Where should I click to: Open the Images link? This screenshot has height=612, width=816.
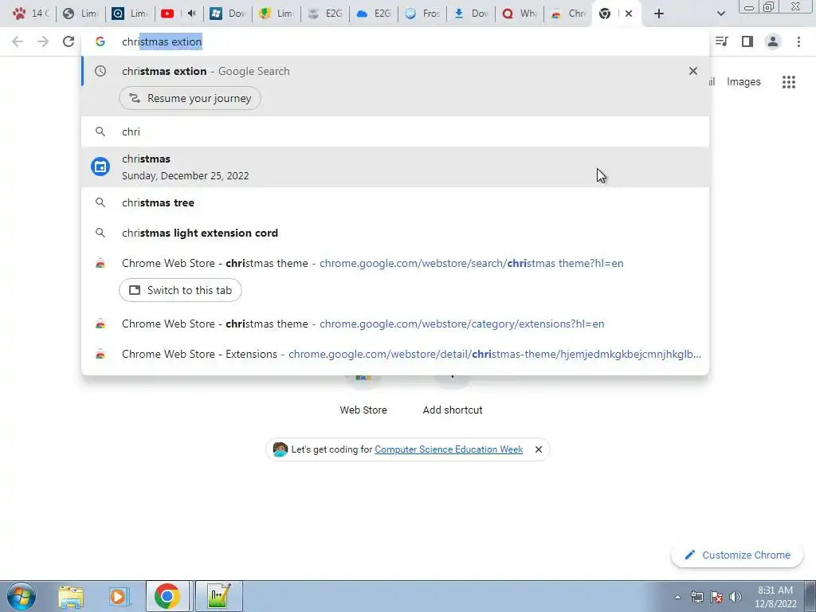point(743,82)
